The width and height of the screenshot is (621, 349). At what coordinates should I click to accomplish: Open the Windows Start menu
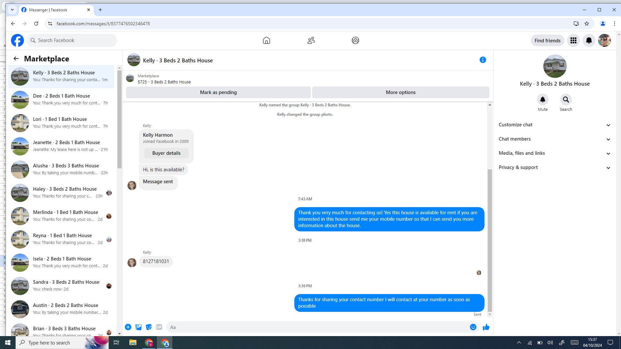(8, 343)
